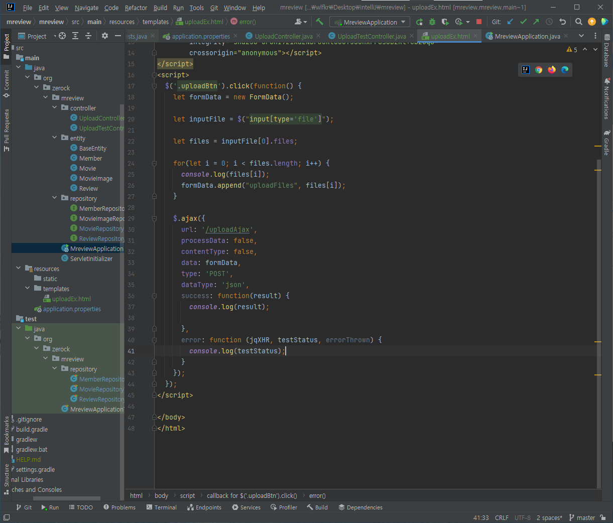The image size is (613, 523).
Task: Build the project with hammer icon
Action: (319, 22)
